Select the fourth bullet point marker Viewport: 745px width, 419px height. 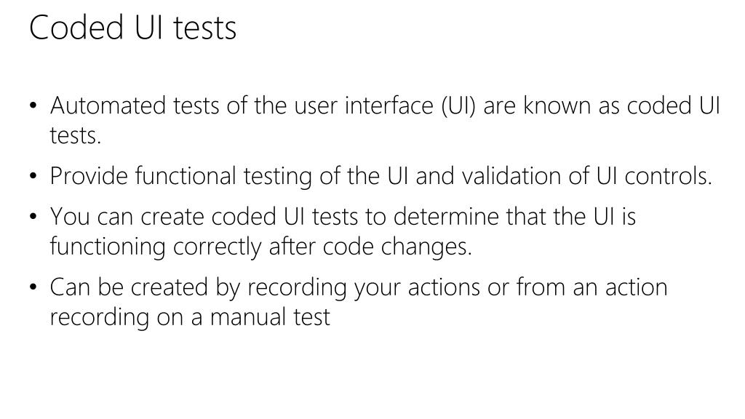[33, 287]
